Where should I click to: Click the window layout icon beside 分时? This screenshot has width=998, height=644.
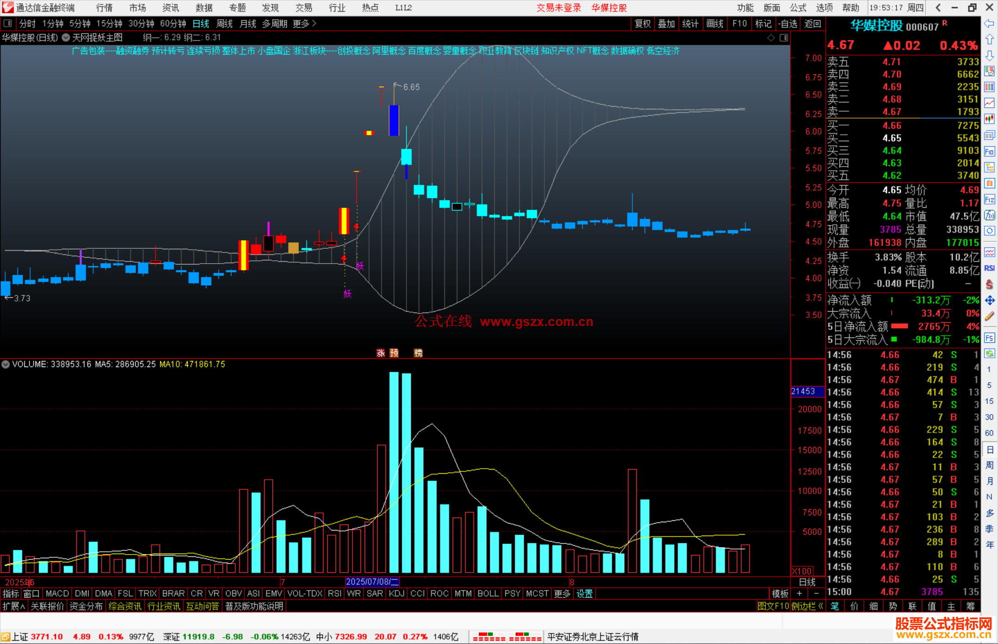(8, 24)
